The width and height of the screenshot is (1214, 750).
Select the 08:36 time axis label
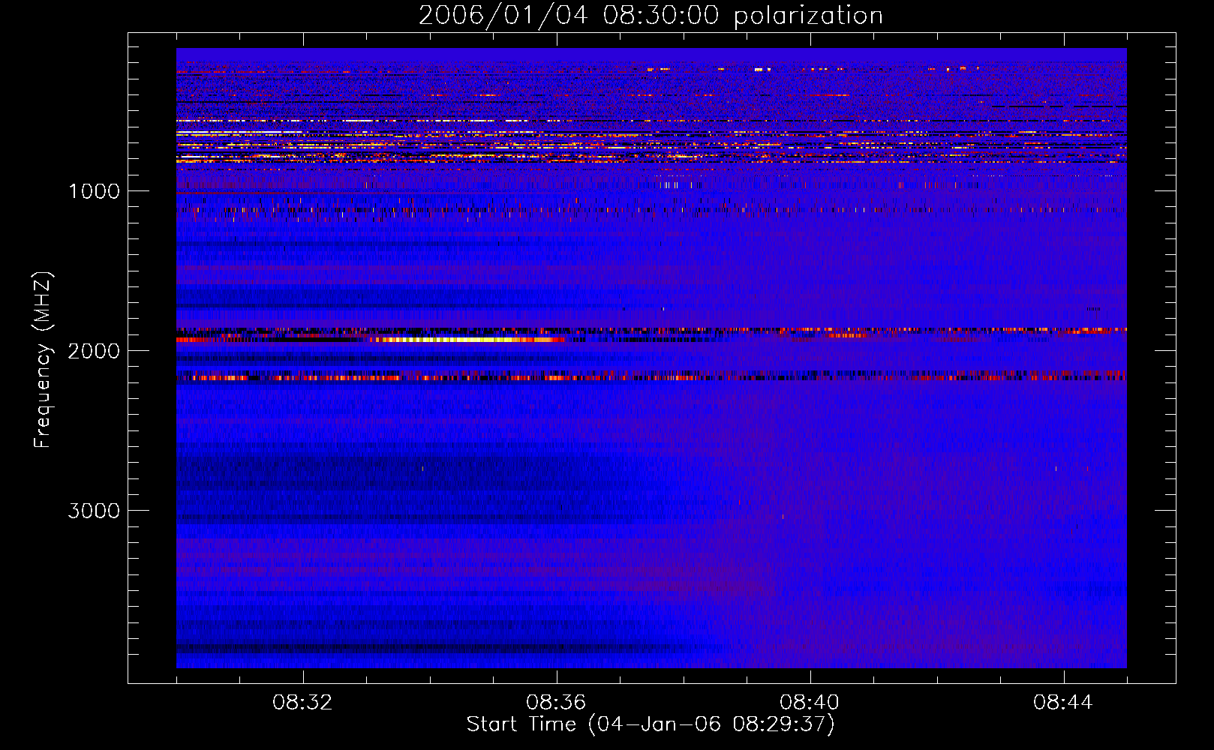point(556,703)
